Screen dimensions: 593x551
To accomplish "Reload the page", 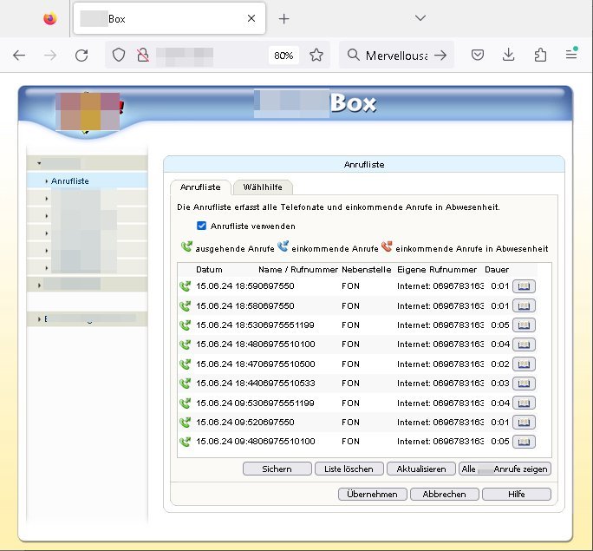I will (x=81, y=56).
